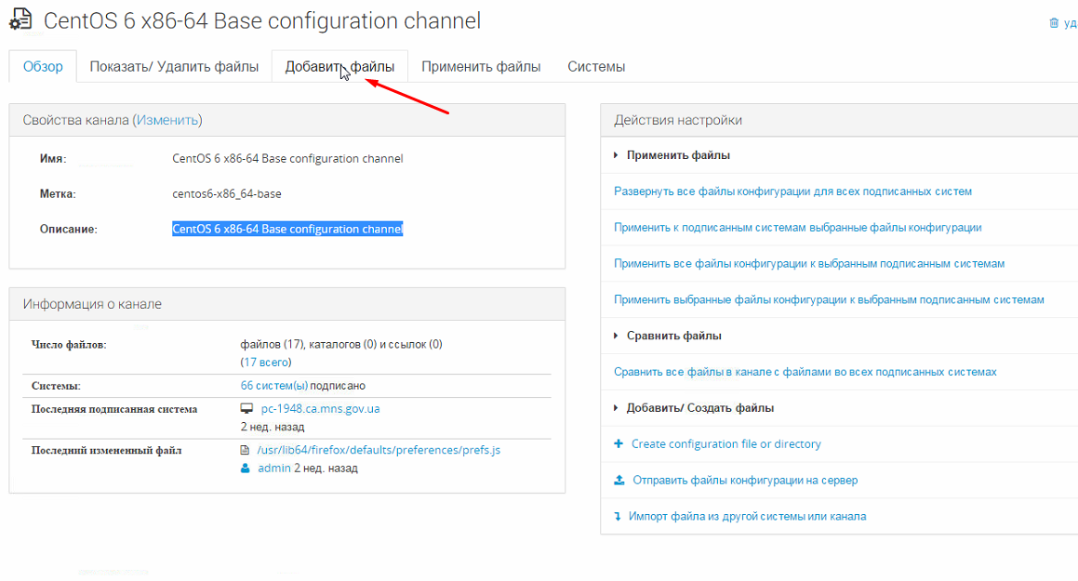Viewport: 1078px width, 581px height.
Task: Click the monitor icon next to pc-1948.ca.mns.gov.ua
Action: (246, 409)
